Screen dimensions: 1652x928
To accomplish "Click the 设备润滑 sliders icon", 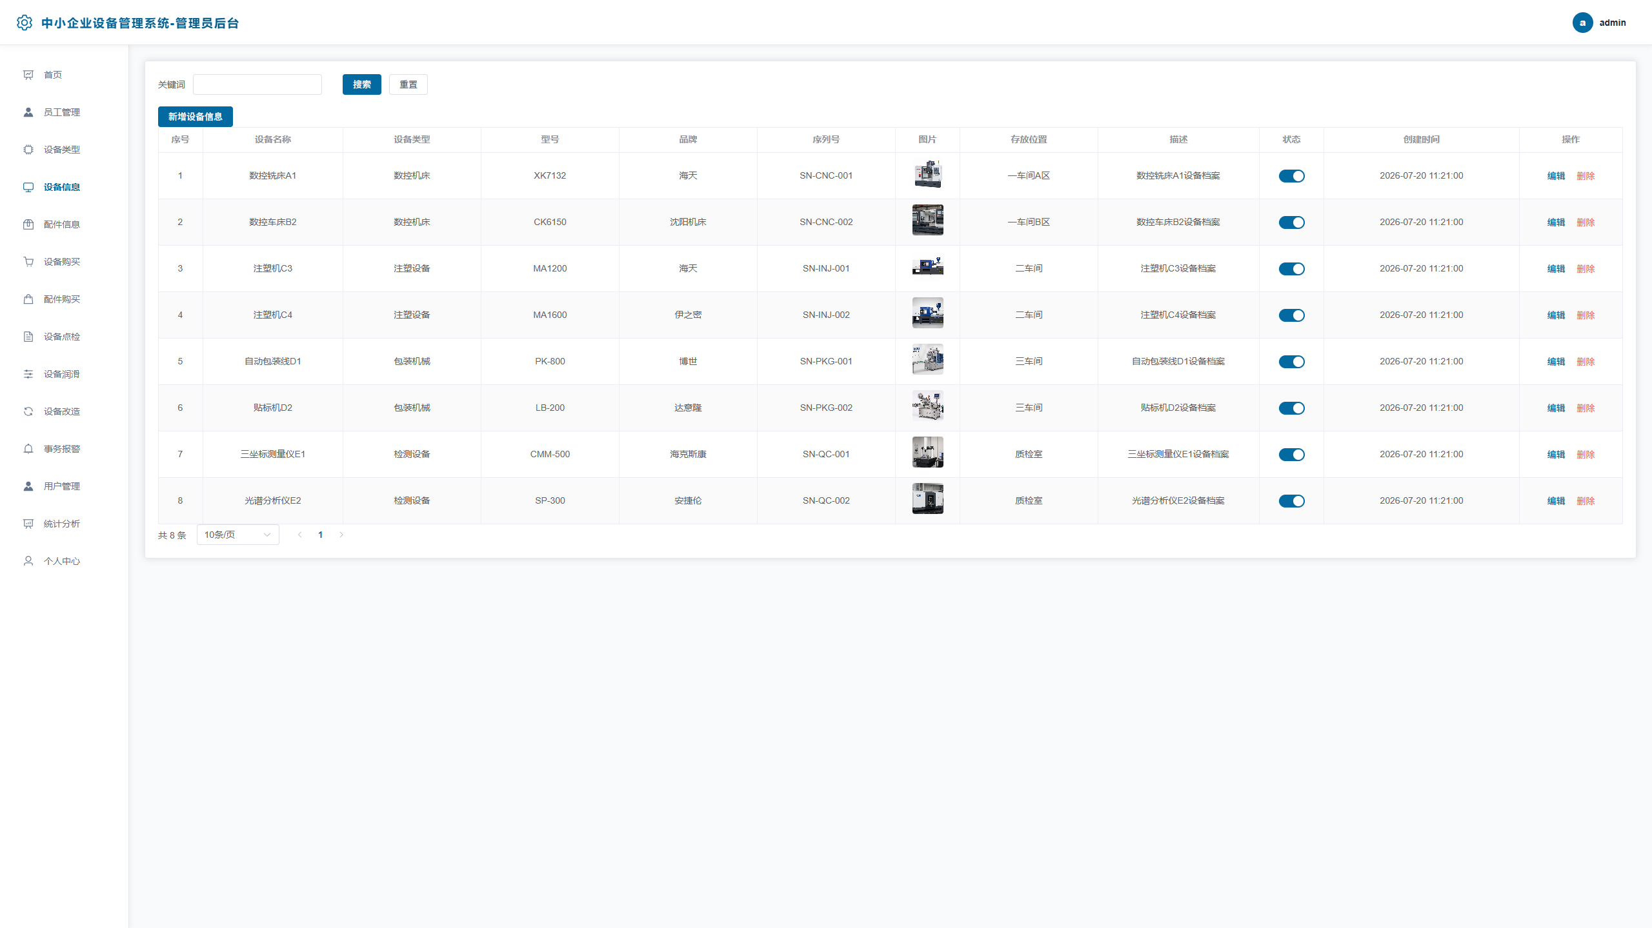I will pos(28,374).
